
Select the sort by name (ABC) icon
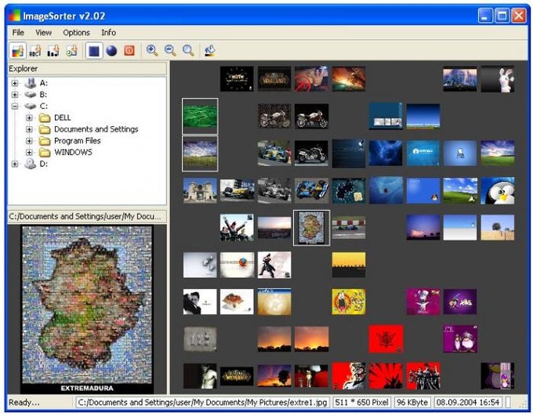(35, 51)
